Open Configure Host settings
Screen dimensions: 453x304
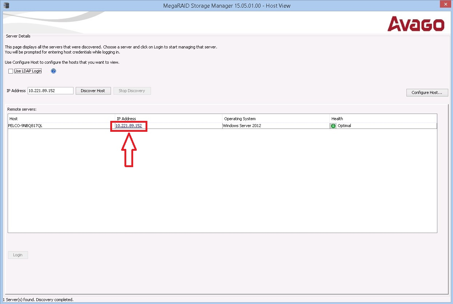click(427, 92)
